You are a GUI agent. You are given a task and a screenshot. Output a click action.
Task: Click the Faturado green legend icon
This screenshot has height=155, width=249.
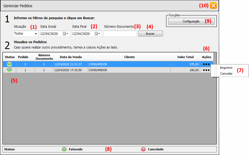point(64,149)
